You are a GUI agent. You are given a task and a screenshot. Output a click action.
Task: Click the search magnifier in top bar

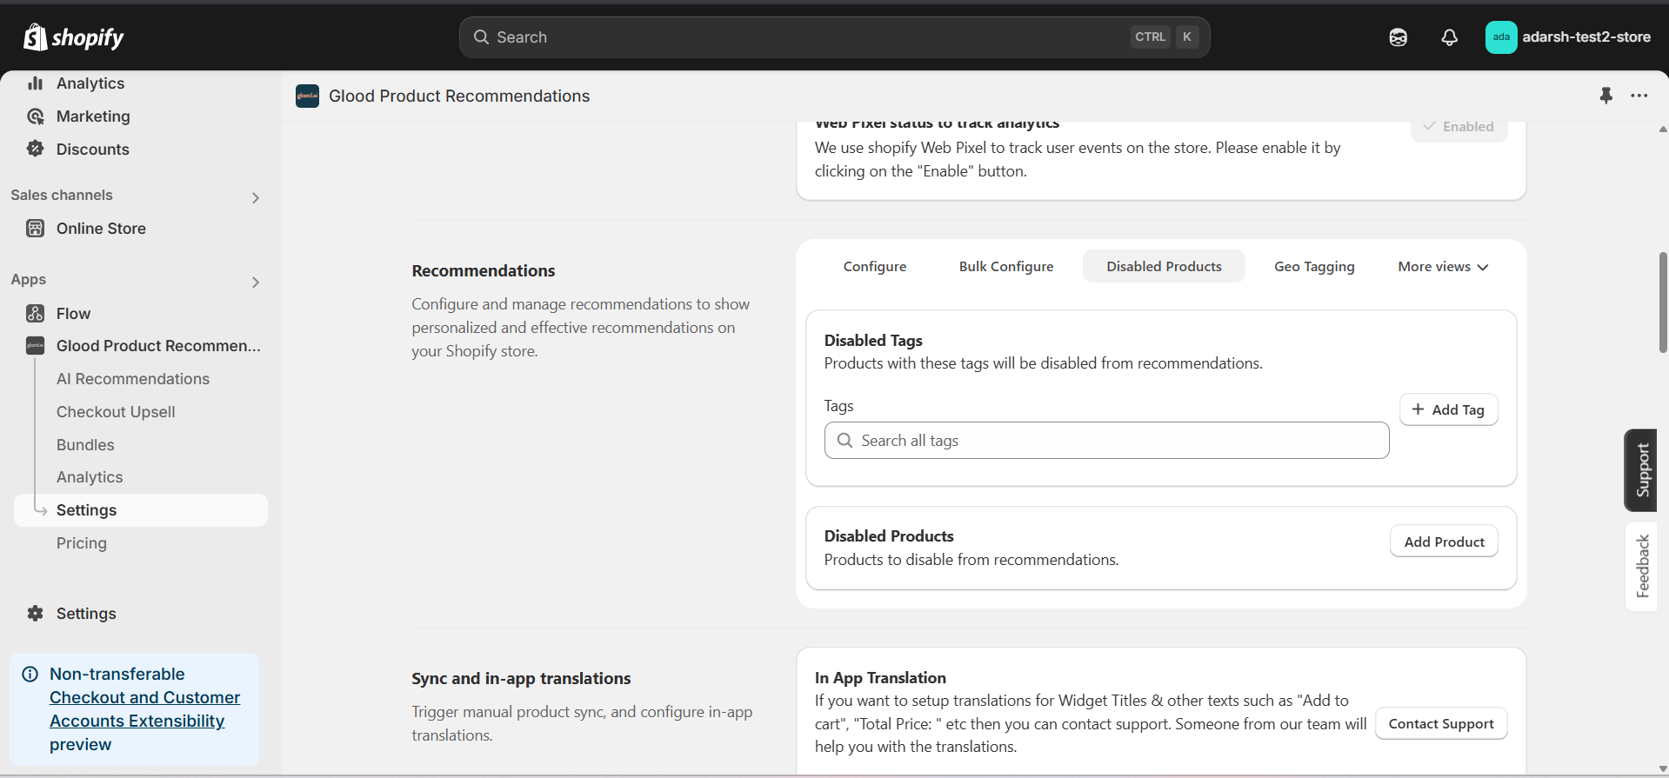(x=481, y=37)
